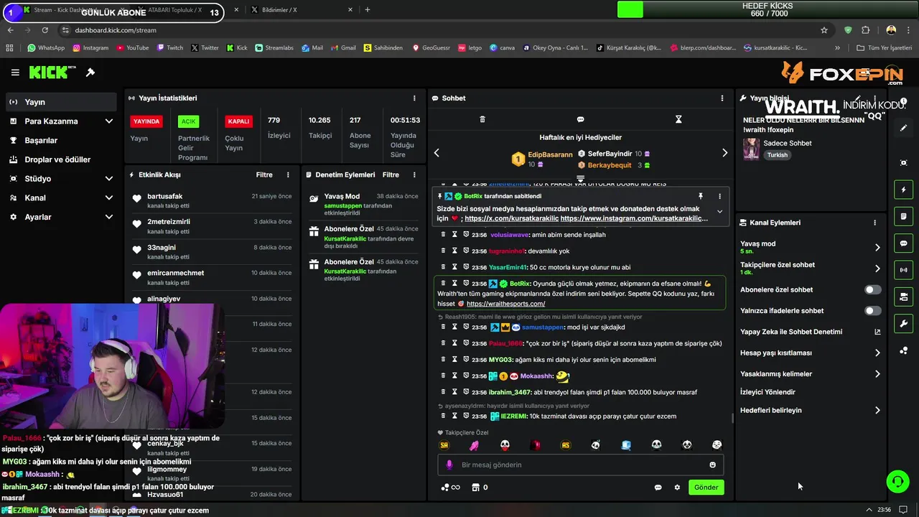
Task: Toggle Yalnızca ifadelerle sohbet switch
Action: coord(872,311)
